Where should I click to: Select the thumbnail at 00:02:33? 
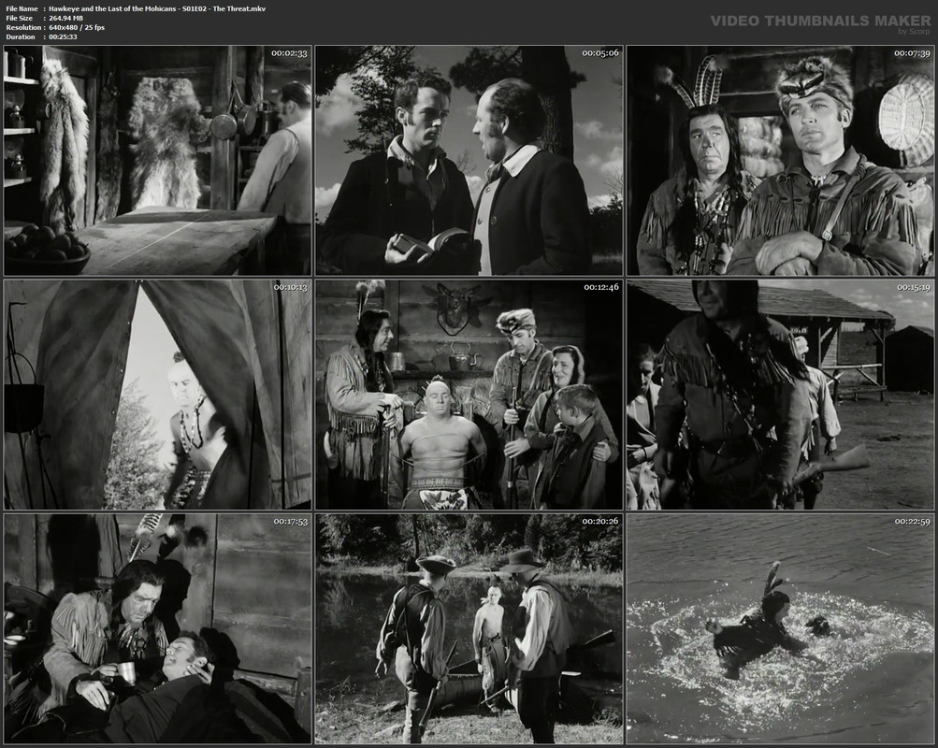click(x=157, y=160)
